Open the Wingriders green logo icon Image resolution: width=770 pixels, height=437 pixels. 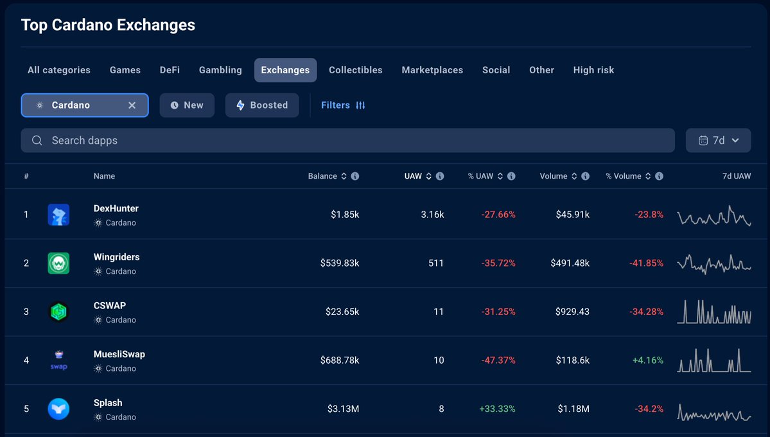coord(58,263)
